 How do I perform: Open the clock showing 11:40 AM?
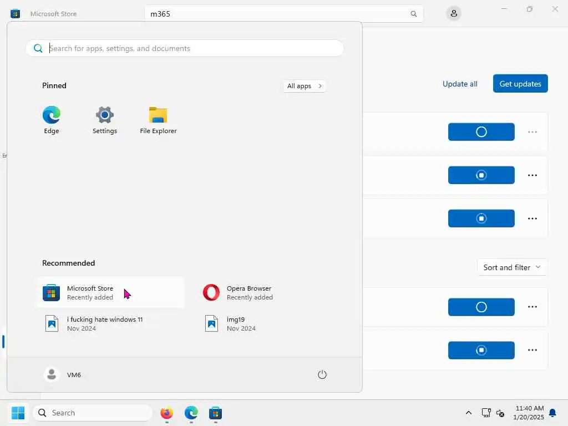tap(529, 413)
